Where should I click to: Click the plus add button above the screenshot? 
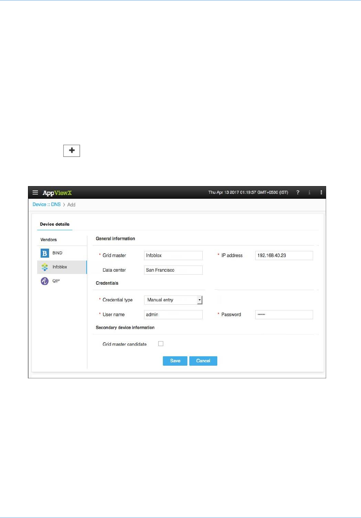pyautogui.click(x=72, y=151)
